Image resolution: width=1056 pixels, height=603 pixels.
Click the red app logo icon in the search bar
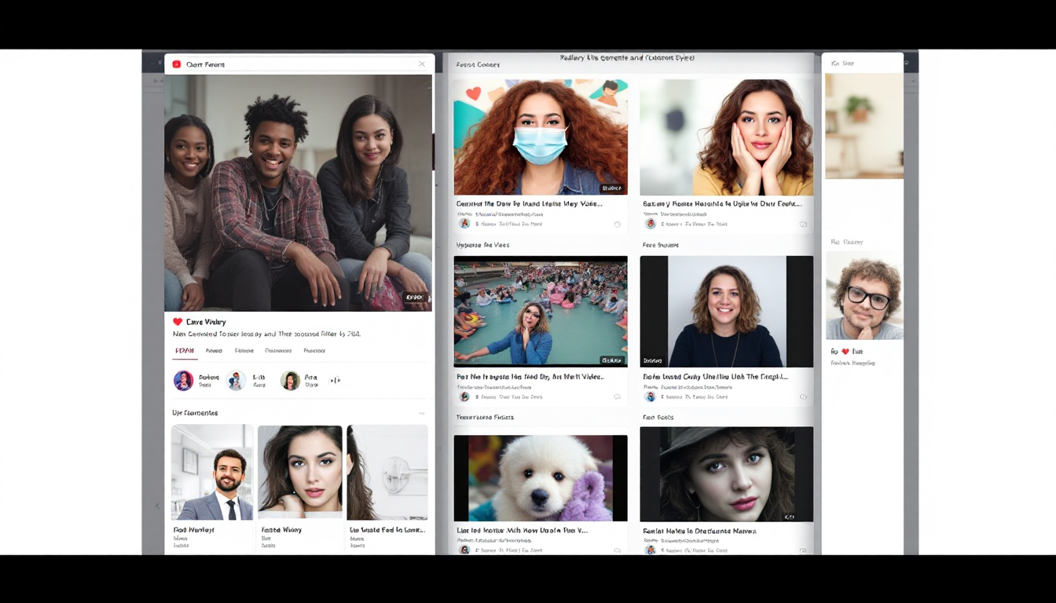[176, 64]
